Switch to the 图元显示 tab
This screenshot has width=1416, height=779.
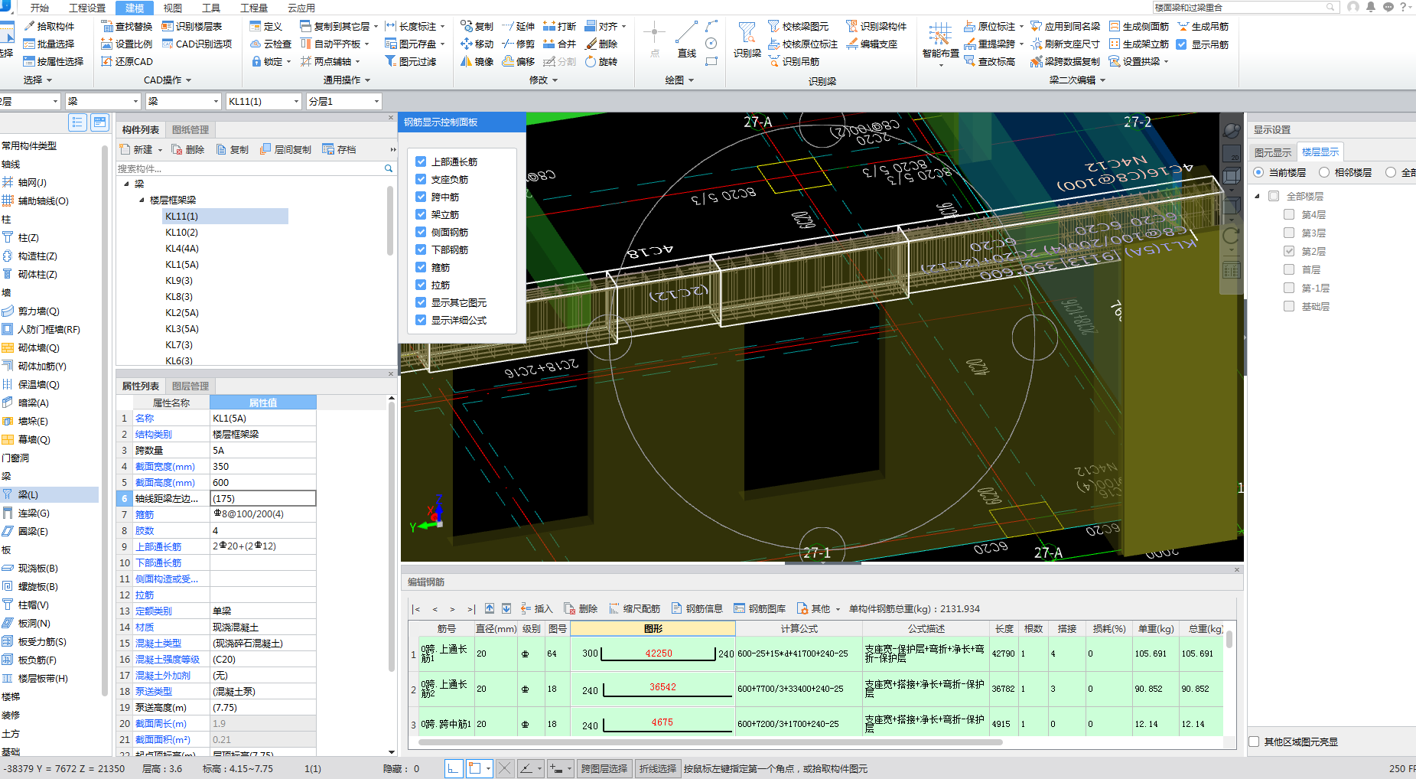[x=1272, y=152]
